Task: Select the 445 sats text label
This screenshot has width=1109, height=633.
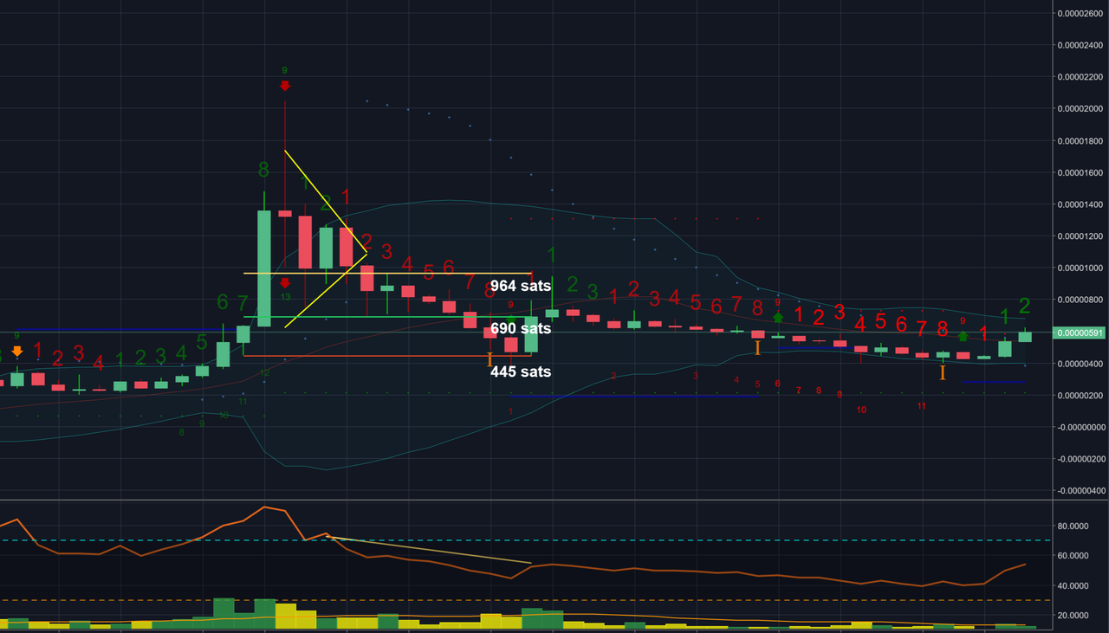Action: pos(521,371)
